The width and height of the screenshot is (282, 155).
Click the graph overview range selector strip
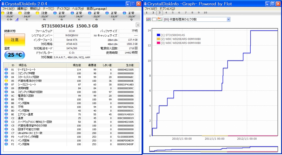coord(213,149)
